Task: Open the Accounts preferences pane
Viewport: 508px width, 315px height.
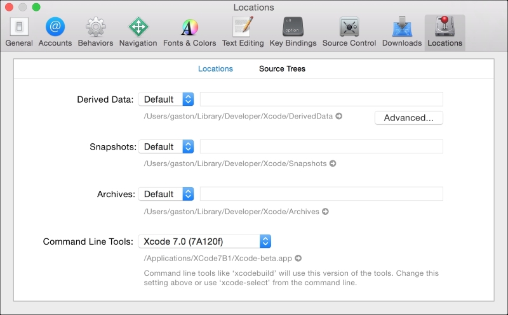Action: [x=55, y=32]
